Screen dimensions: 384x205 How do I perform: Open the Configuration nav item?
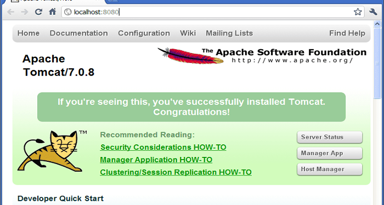click(144, 33)
